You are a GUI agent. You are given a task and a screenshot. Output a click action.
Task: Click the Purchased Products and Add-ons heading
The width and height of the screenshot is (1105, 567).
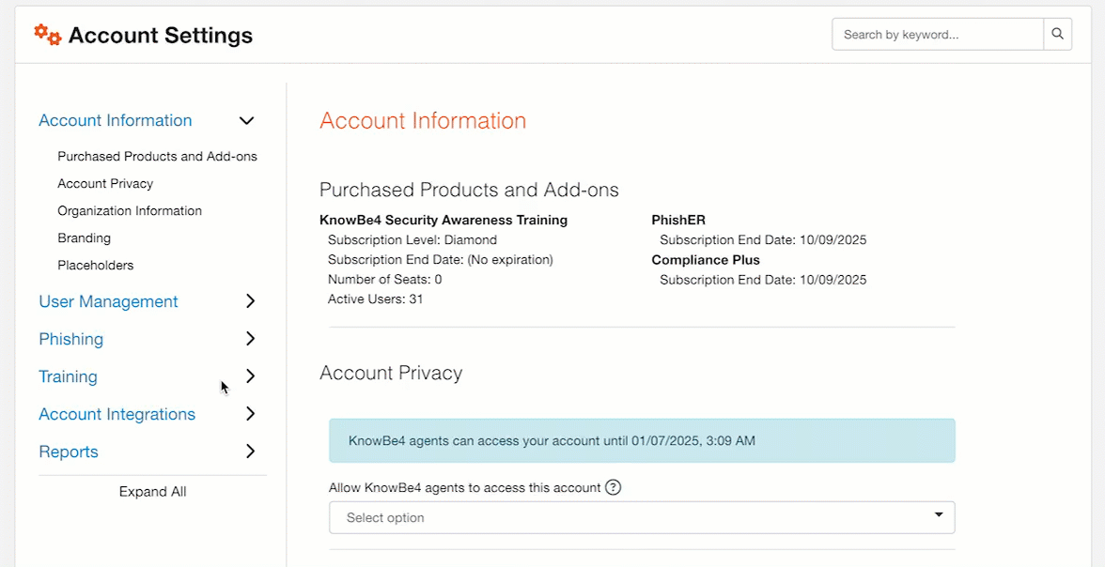470,191
